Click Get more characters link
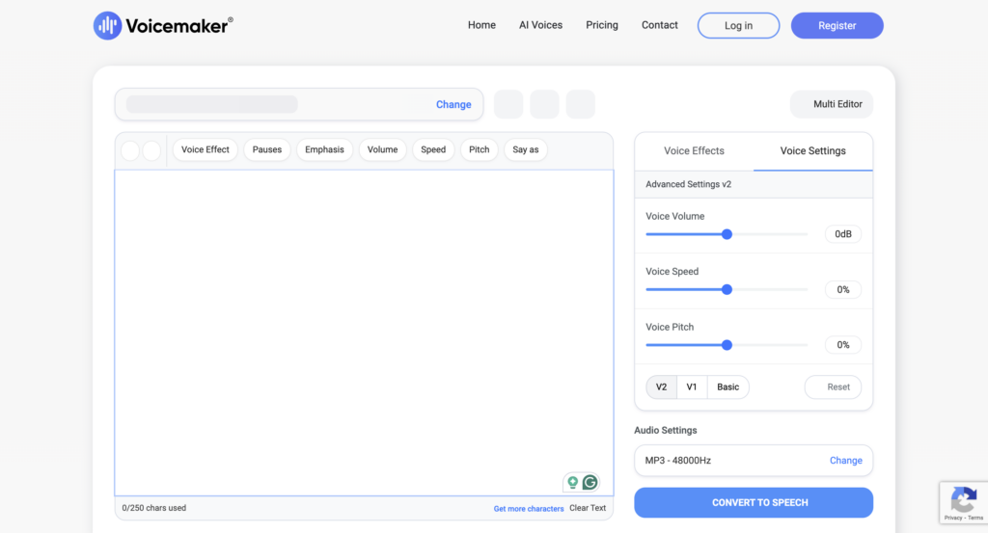 coord(529,509)
